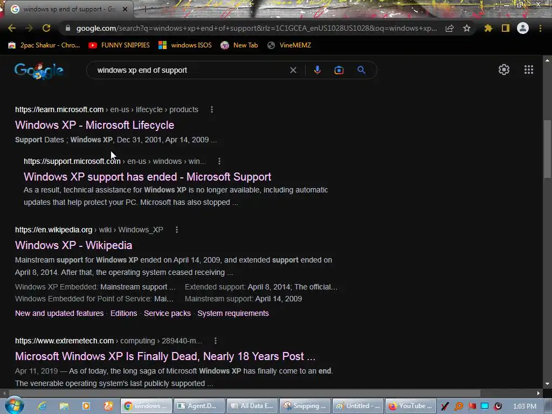Launch Internet Explorer from taskbar
Image resolution: width=552 pixels, height=414 pixels.
click(x=42, y=406)
